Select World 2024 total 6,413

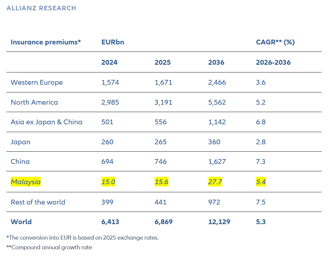110,222
